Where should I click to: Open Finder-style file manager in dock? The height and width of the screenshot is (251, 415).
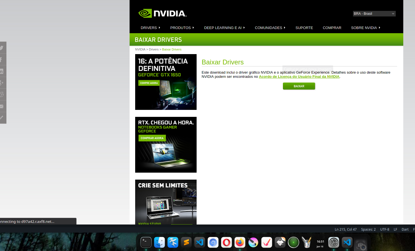tap(159, 242)
